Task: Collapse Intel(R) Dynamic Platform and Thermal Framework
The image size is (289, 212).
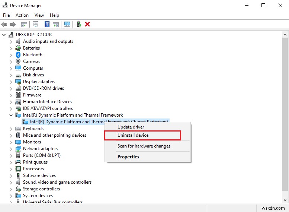Action: (11, 115)
